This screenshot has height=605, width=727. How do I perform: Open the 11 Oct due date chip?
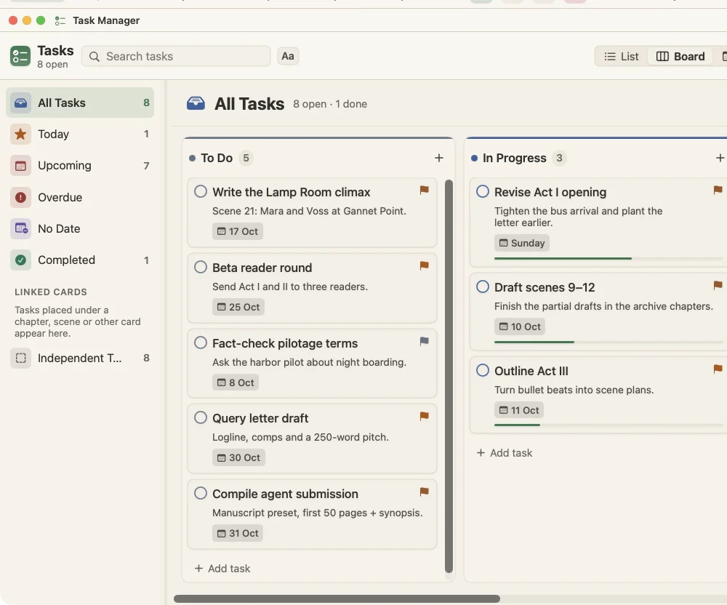click(x=519, y=410)
